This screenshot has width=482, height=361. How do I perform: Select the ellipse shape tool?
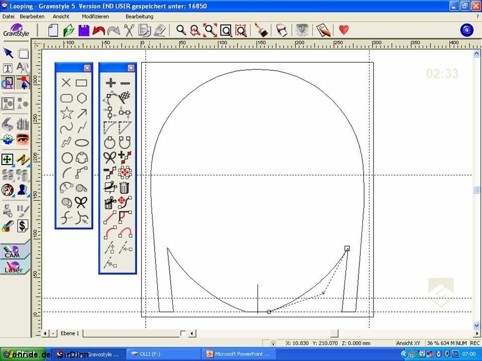click(82, 143)
